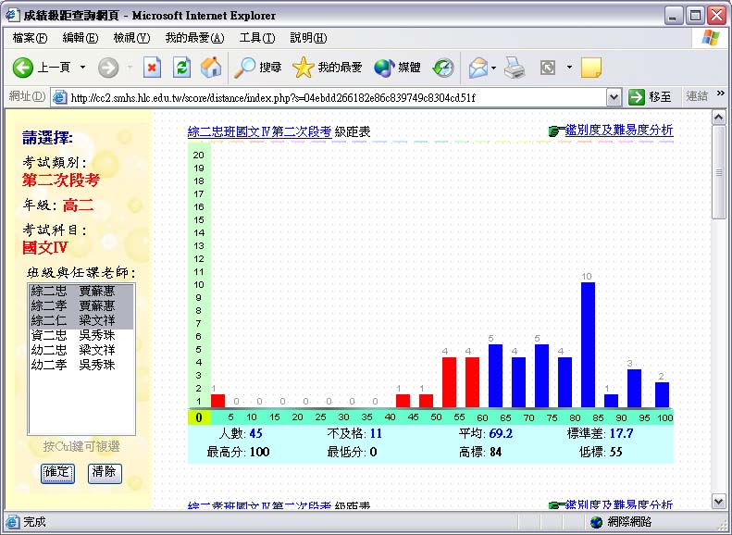Click the page's vertical scrollbar down arrow
732x535 pixels.
pyautogui.click(x=718, y=501)
